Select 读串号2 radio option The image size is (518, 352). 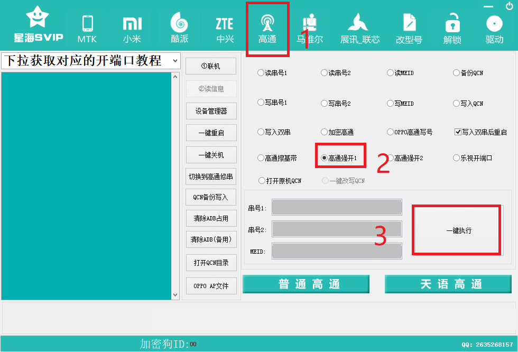336,72
